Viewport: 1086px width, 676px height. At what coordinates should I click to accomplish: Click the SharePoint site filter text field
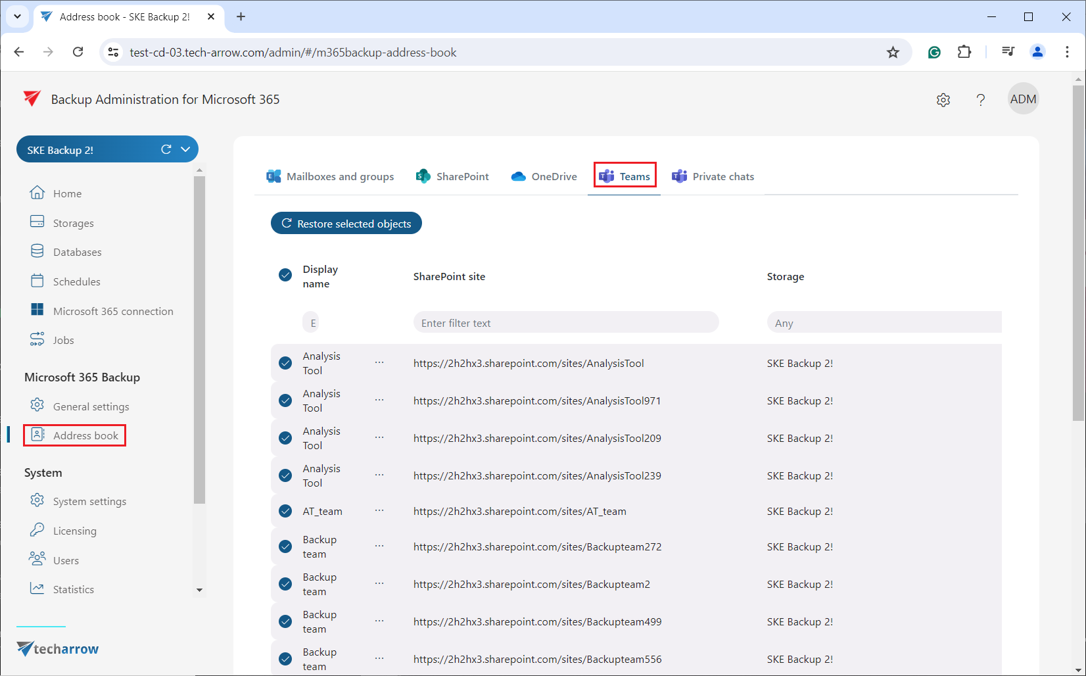click(x=565, y=323)
